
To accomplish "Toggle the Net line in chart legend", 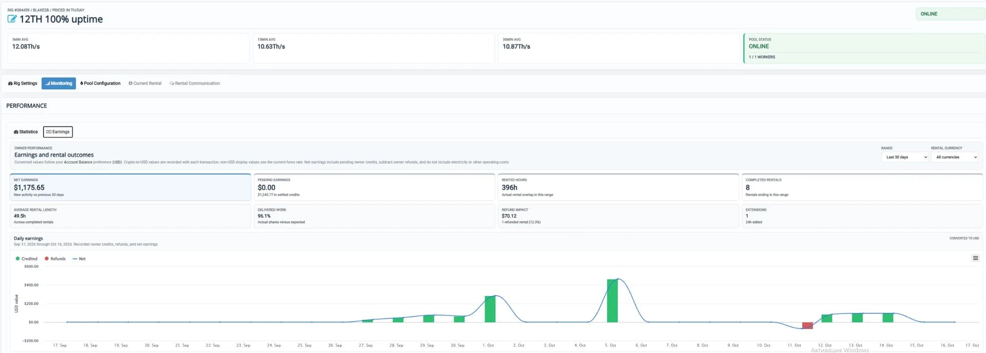I will pos(79,259).
